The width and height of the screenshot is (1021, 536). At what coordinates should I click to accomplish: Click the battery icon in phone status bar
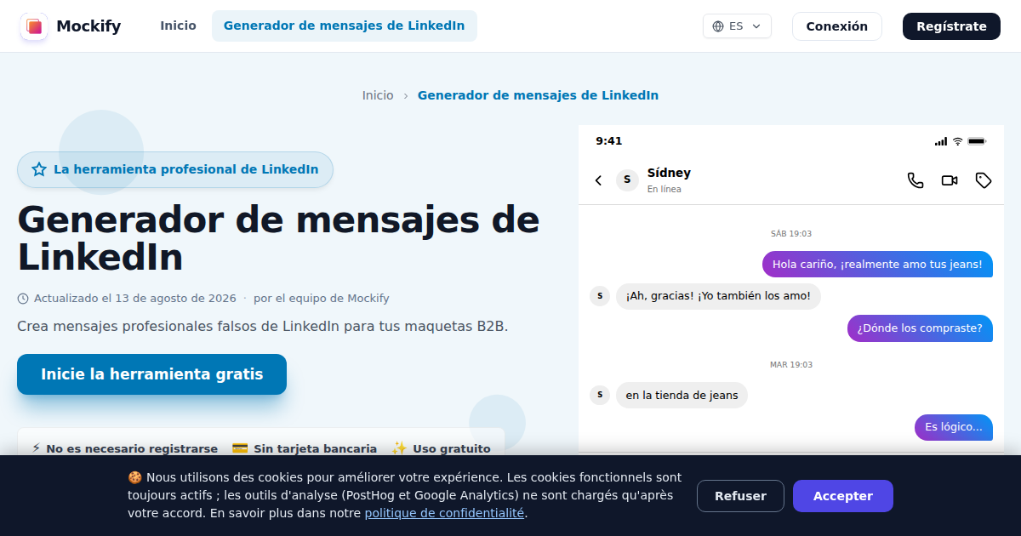[x=977, y=141]
